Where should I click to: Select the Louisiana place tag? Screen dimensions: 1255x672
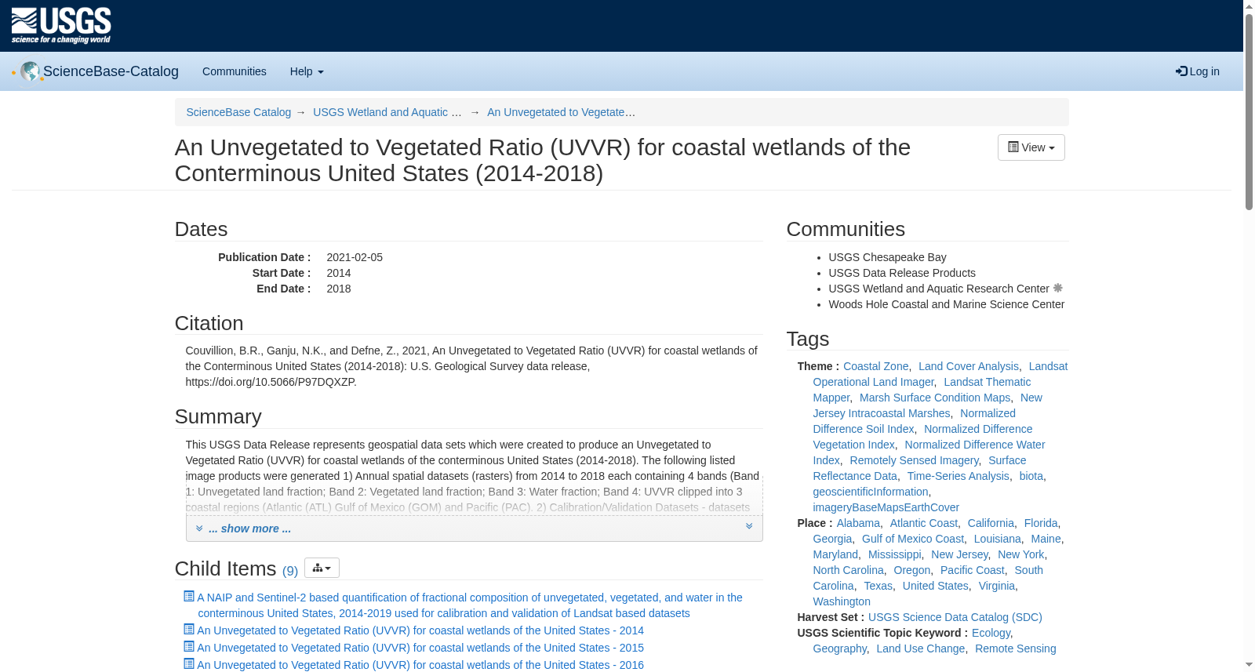[998, 539]
